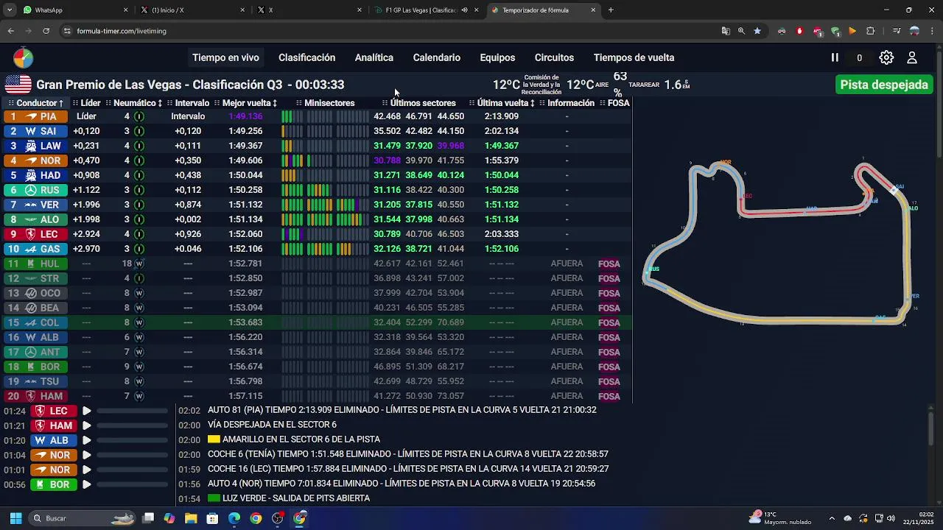Open Copilot from the taskbar

(169, 518)
